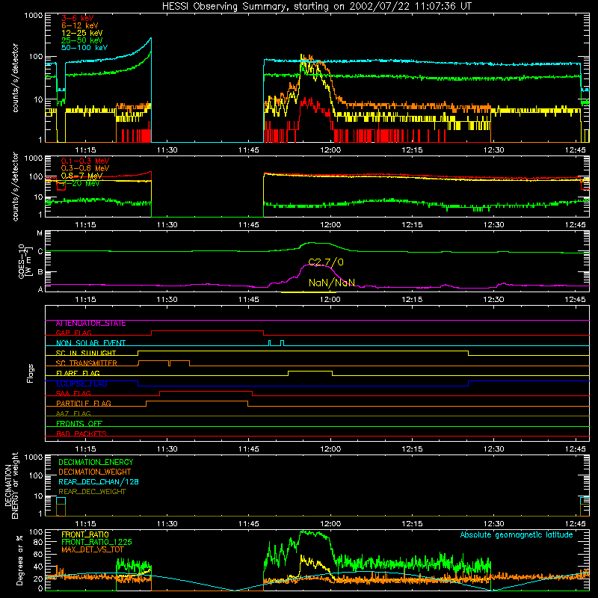Select the 12-25 keV legend label
The width and height of the screenshot is (598, 598).
pyautogui.click(x=81, y=33)
